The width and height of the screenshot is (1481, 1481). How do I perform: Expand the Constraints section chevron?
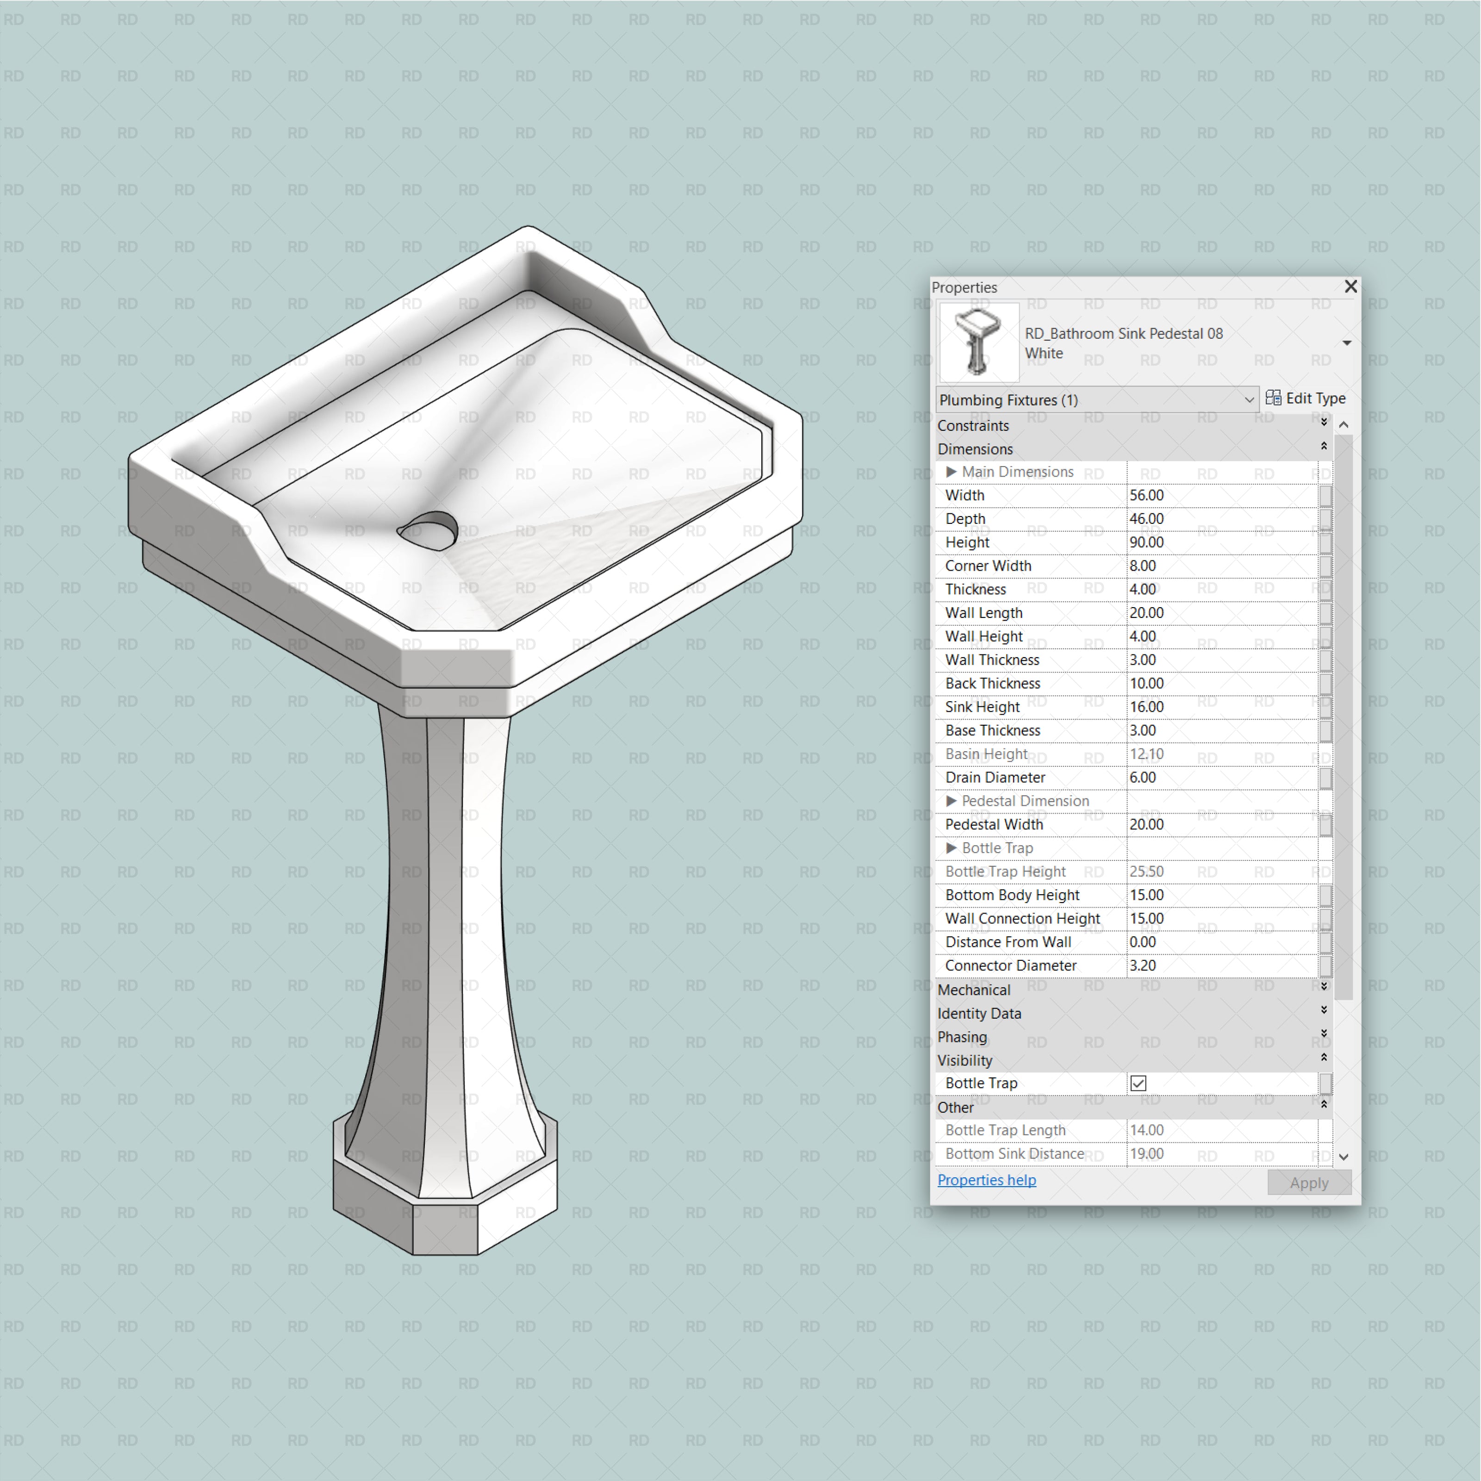(x=1324, y=423)
